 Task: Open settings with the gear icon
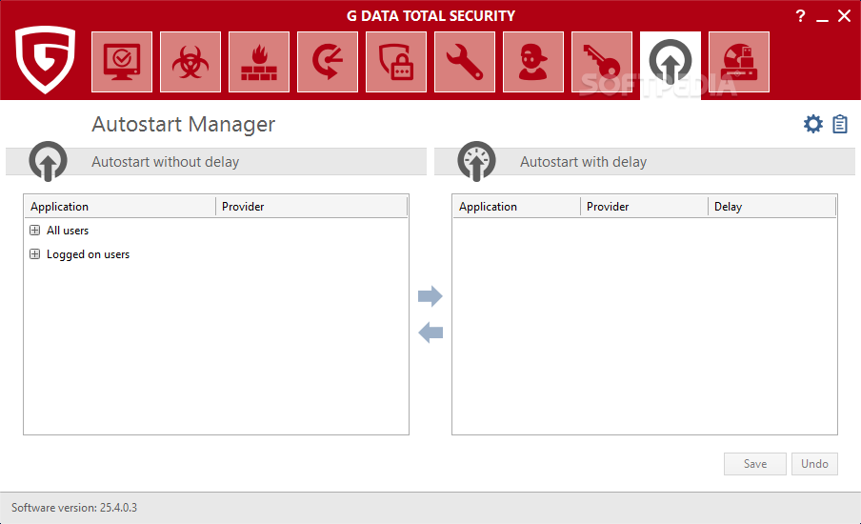click(813, 124)
